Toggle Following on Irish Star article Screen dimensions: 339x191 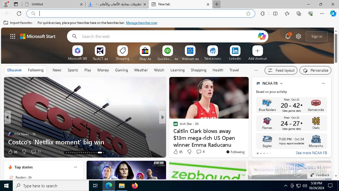(x=235, y=152)
